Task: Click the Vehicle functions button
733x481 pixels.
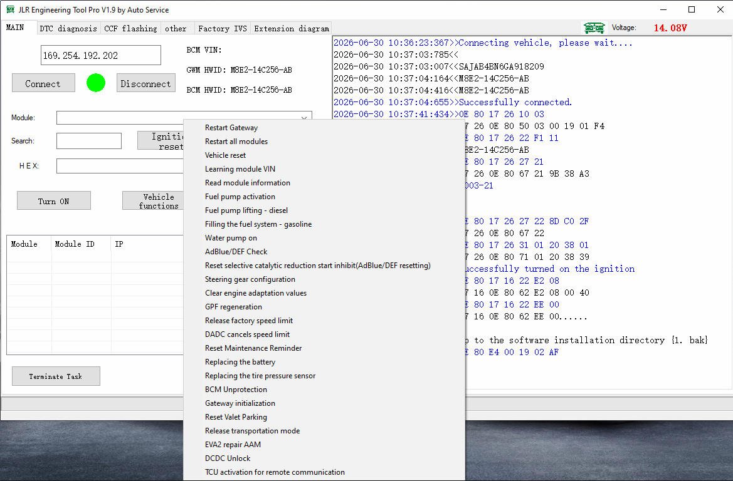Action: click(x=153, y=201)
